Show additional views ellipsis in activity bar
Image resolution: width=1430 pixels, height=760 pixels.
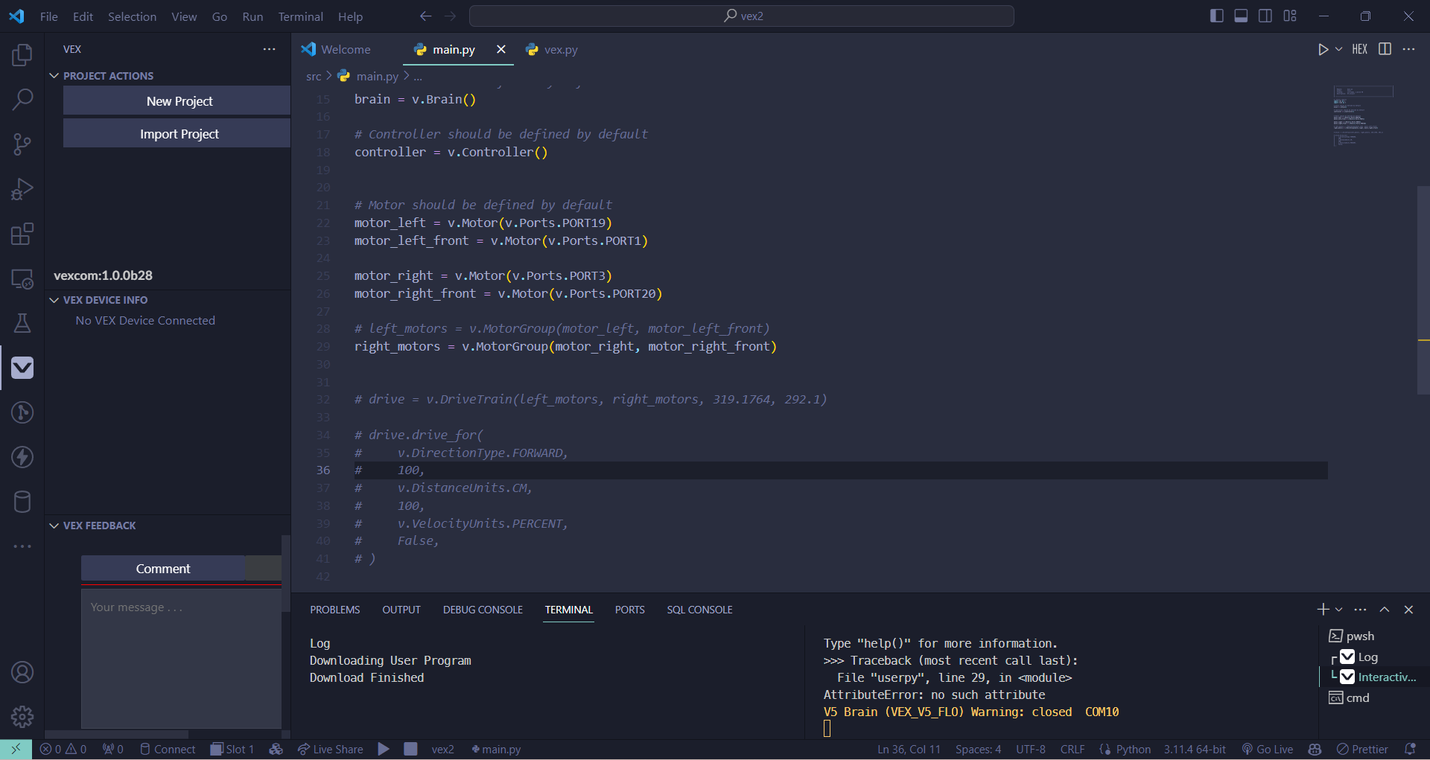(22, 546)
